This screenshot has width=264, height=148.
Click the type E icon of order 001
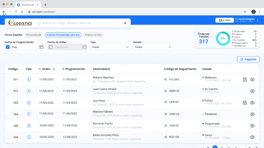[29, 79]
